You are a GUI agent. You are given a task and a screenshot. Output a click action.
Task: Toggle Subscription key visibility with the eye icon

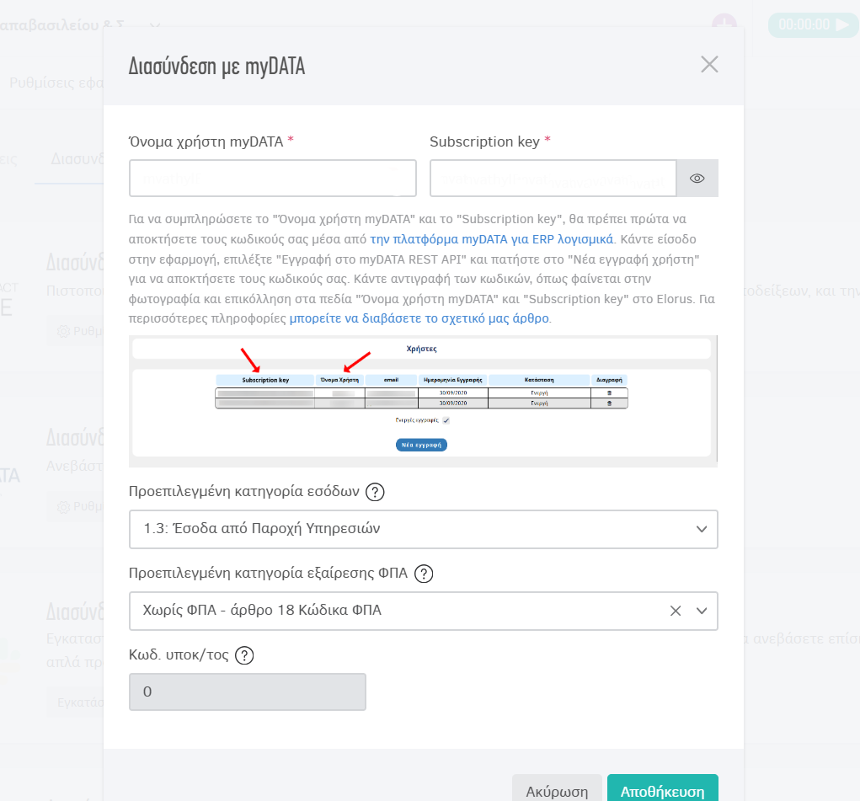tap(697, 178)
